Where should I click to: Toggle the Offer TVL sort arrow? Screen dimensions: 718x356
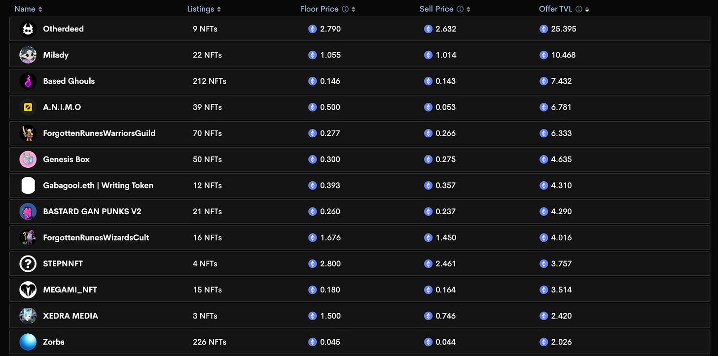(587, 9)
